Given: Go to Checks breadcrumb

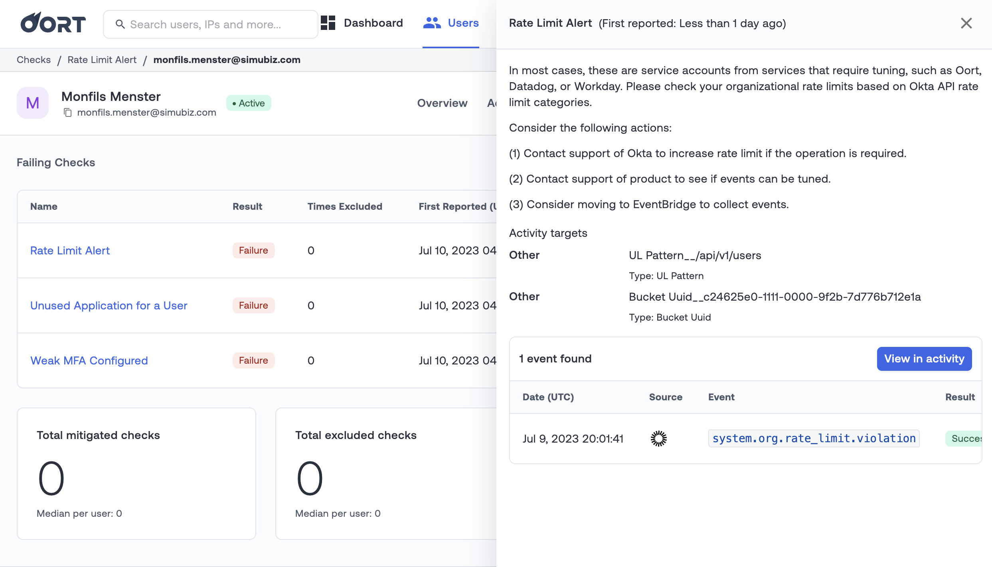Looking at the screenshot, I should (34, 60).
